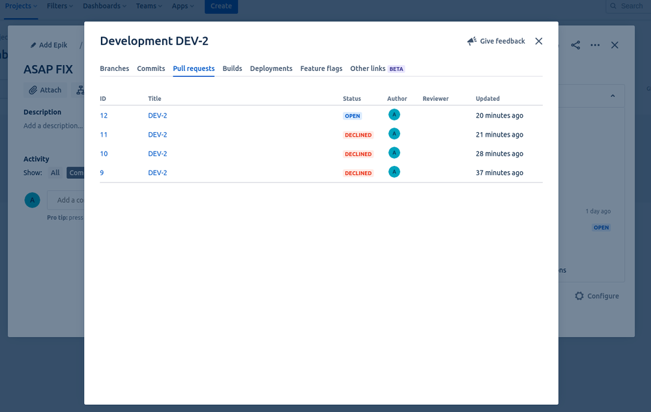Click the author avatar in row 9
The image size is (651, 412).
click(x=394, y=172)
